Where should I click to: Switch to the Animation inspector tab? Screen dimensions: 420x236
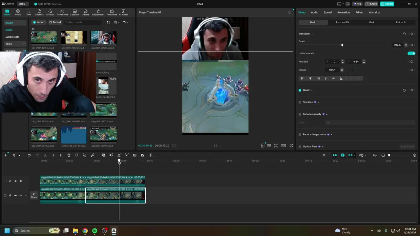point(343,12)
